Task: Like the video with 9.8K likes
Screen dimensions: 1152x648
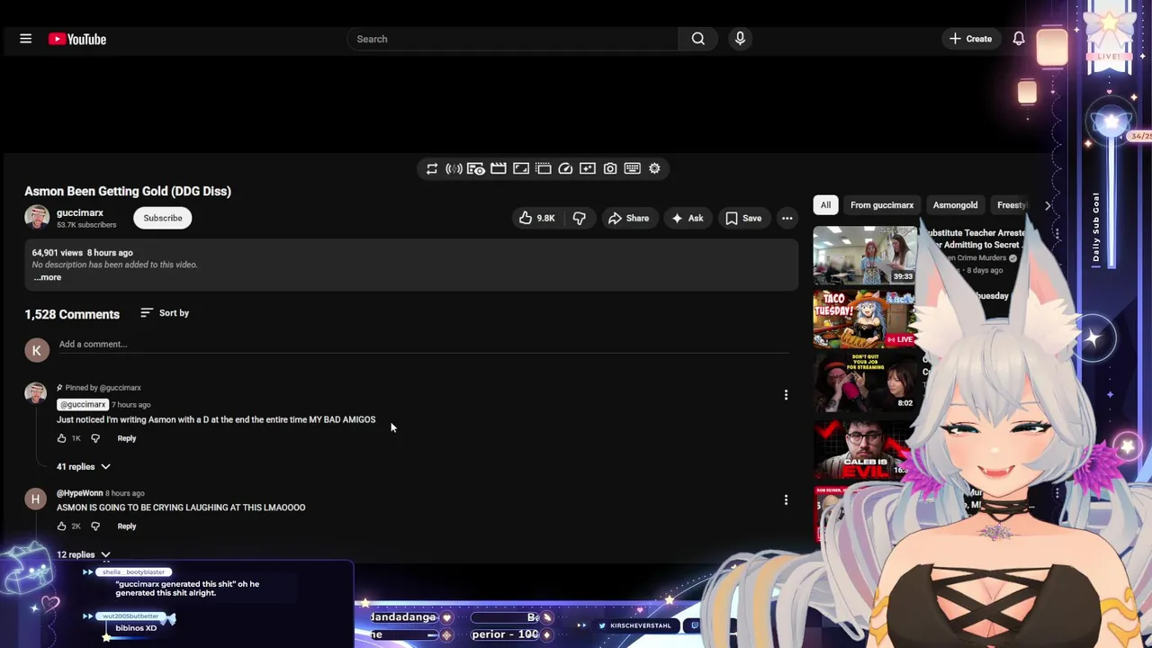Action: click(536, 218)
